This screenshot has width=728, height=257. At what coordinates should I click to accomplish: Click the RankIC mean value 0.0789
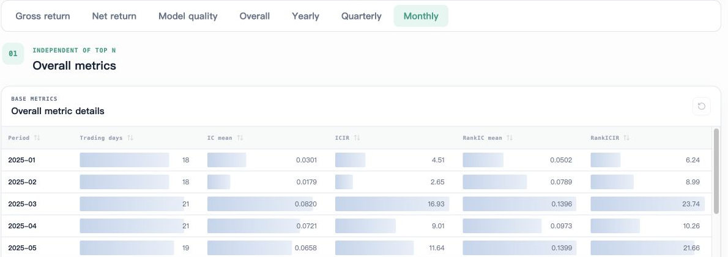[562, 182]
